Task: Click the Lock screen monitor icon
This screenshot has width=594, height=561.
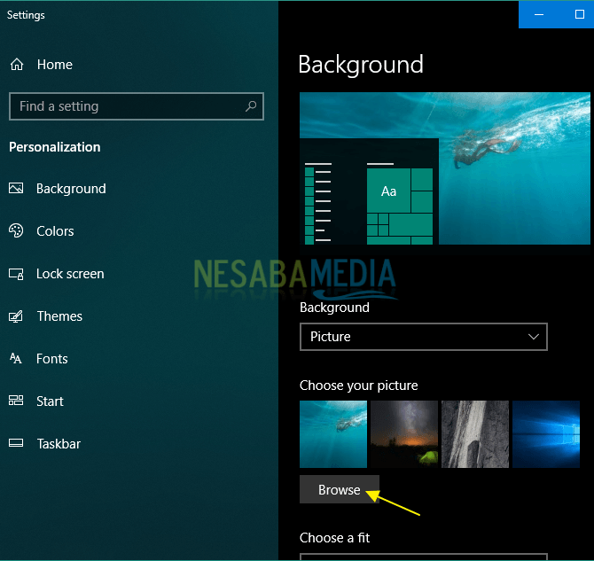Action: [16, 274]
